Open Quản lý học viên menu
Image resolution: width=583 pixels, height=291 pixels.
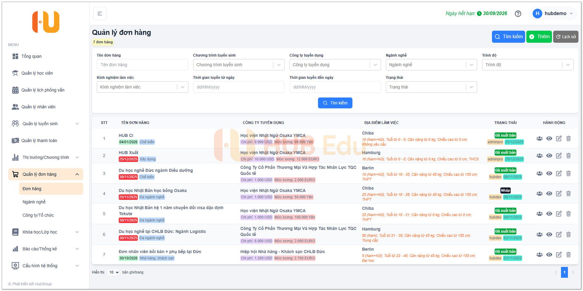click(x=37, y=73)
